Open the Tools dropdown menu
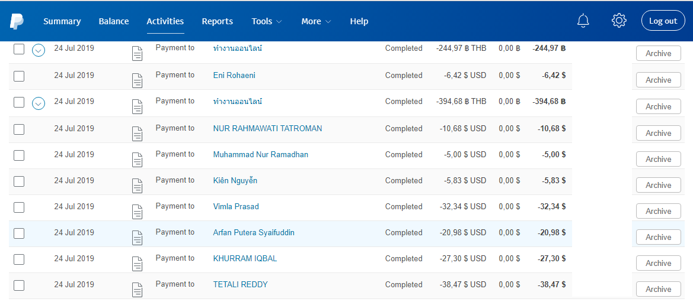Viewport: 693px width, 302px height. click(267, 21)
